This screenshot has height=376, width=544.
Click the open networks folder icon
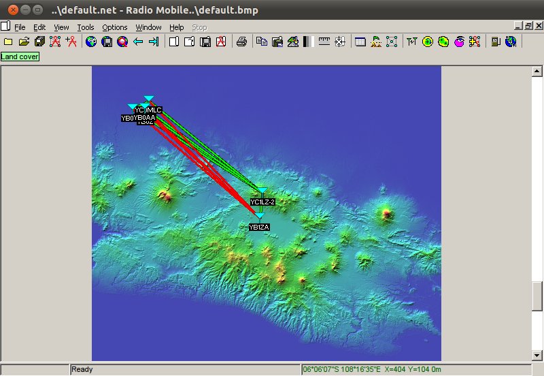24,42
